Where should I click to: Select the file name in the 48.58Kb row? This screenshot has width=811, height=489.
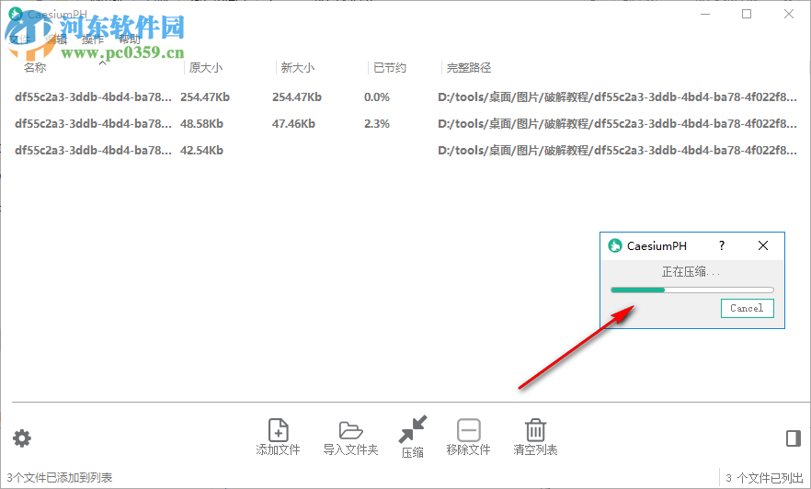(93, 123)
